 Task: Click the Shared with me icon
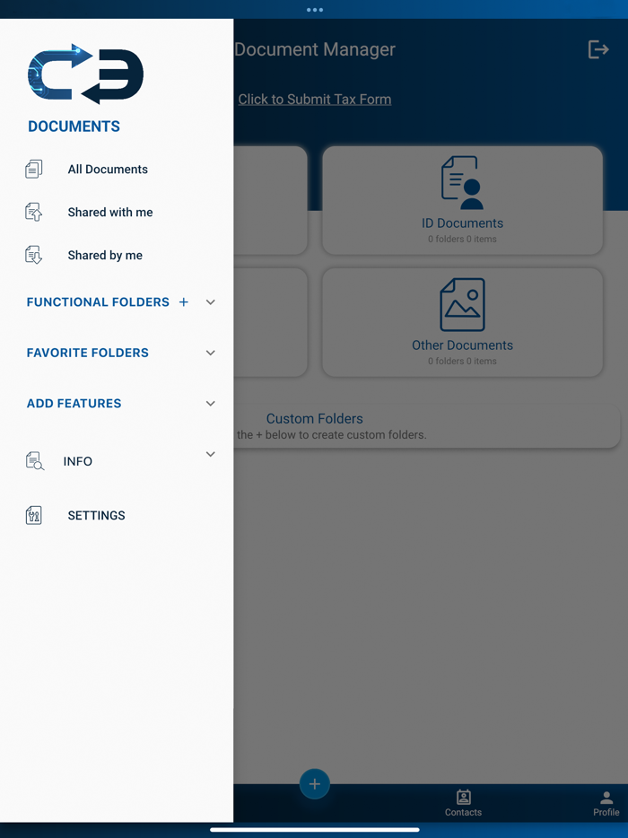(x=34, y=212)
